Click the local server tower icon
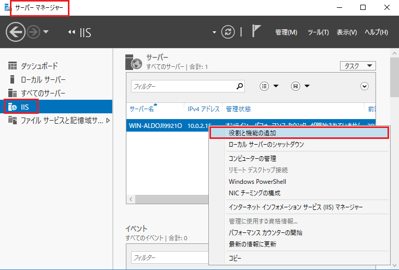 click(x=12, y=79)
